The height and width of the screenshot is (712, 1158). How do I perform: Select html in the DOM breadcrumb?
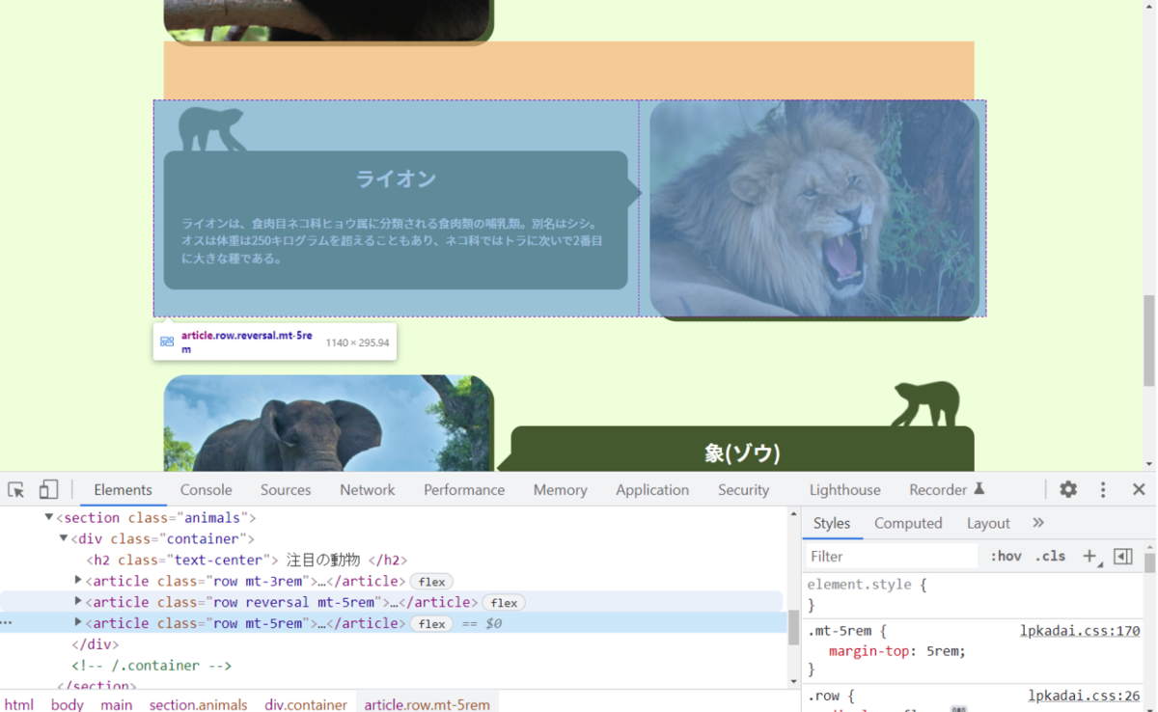(x=19, y=704)
